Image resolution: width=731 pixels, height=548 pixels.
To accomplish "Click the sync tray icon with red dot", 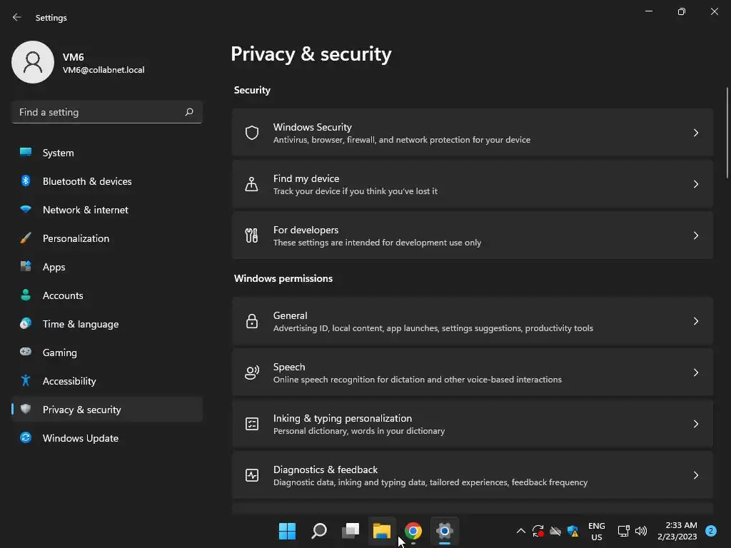I will [x=538, y=531].
